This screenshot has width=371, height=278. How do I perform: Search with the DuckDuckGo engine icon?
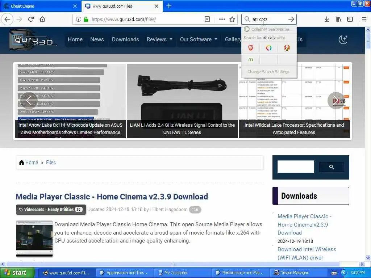[287, 48]
